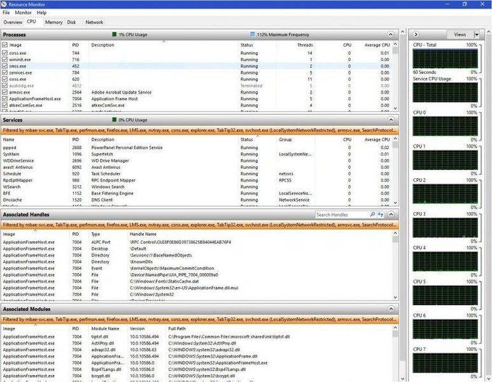Select the ActXPrxy.dll module row

tap(197, 343)
